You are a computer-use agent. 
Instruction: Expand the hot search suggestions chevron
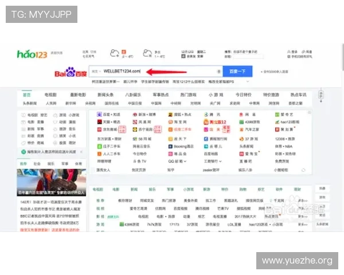[x=248, y=81]
